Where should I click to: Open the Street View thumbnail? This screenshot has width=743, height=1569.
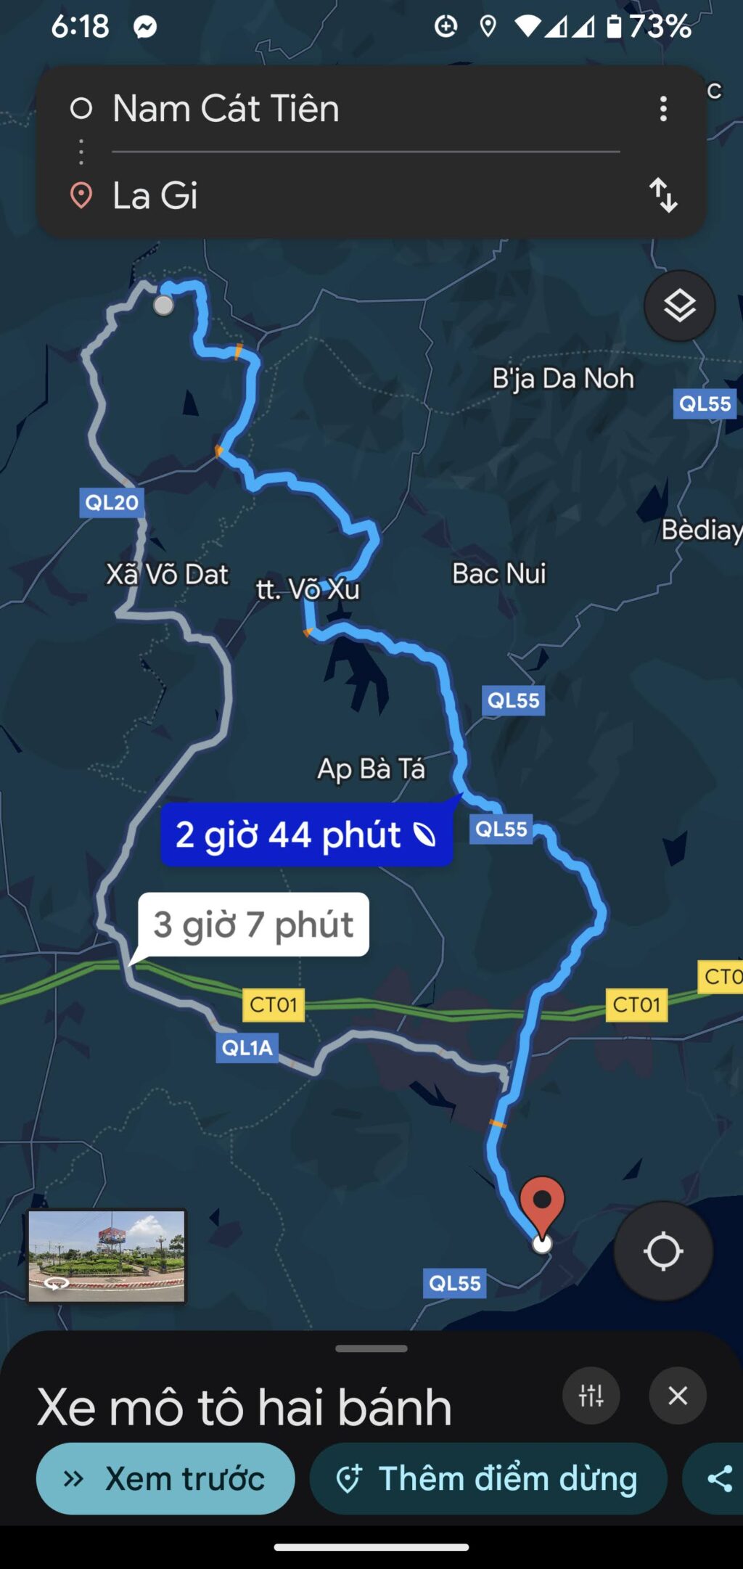[x=107, y=1256]
